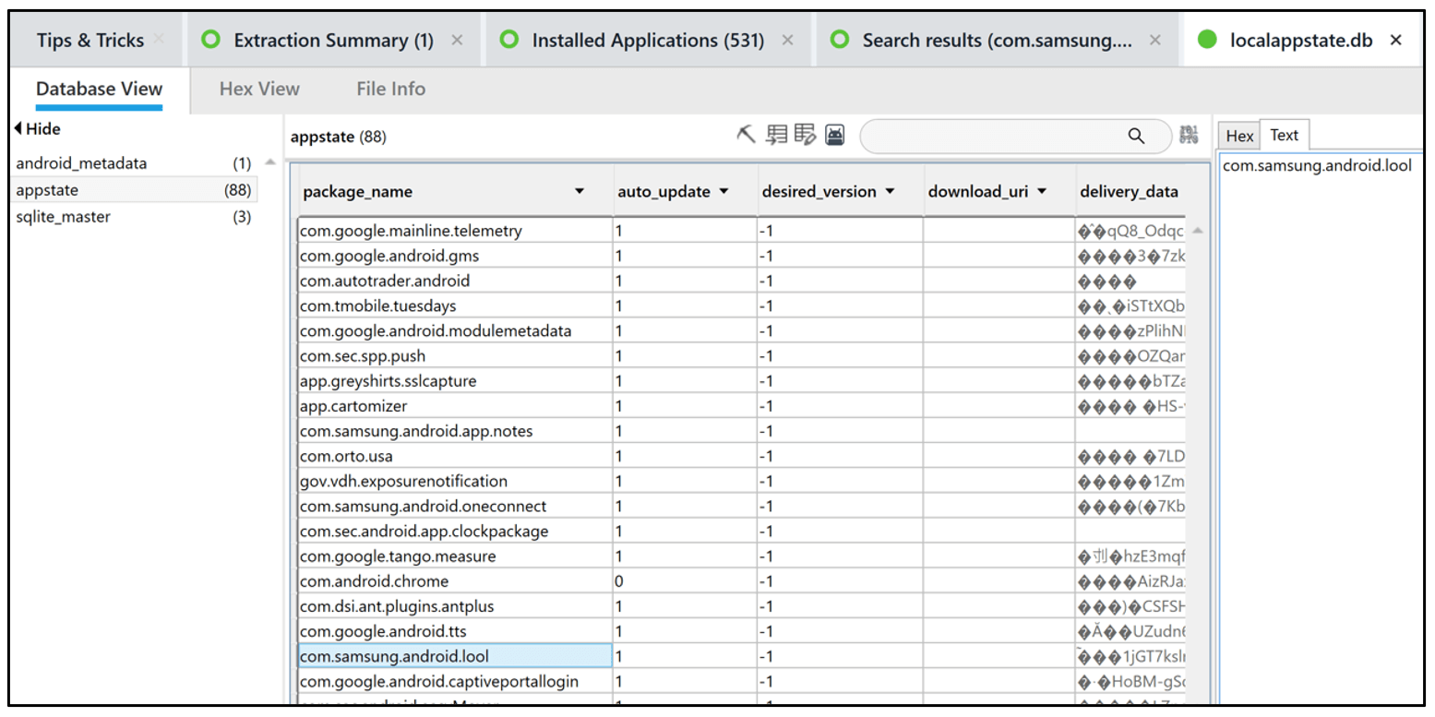
Task: Open the download_uri column dropdown arrow
Action: (1042, 192)
